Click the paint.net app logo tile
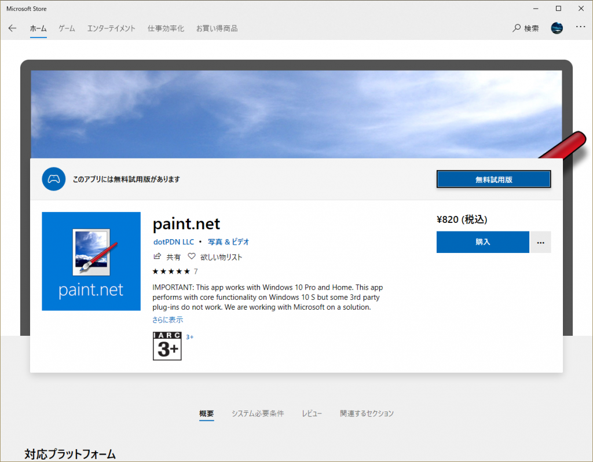Viewport: 593px width, 462px height. click(x=91, y=261)
